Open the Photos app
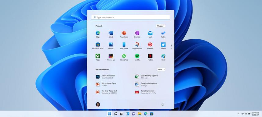Image resolution: width=262 pixels, height=117 pixels. (111, 46)
